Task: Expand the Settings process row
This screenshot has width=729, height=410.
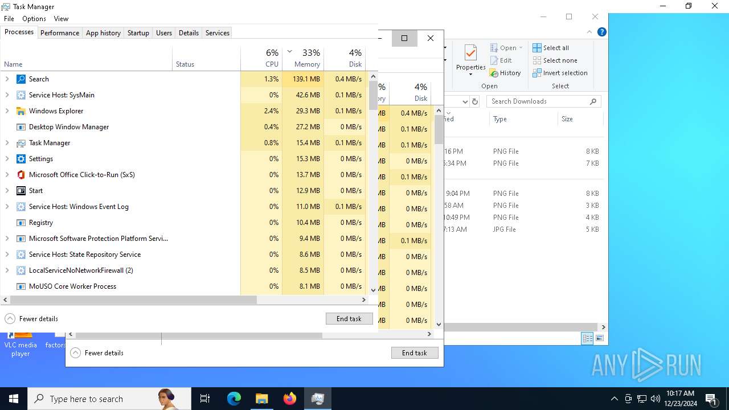Action: click(7, 159)
